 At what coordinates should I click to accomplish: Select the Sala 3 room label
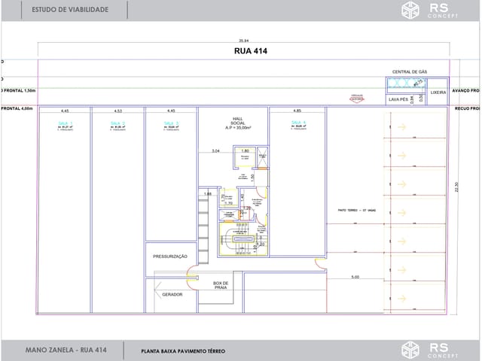click(171, 123)
